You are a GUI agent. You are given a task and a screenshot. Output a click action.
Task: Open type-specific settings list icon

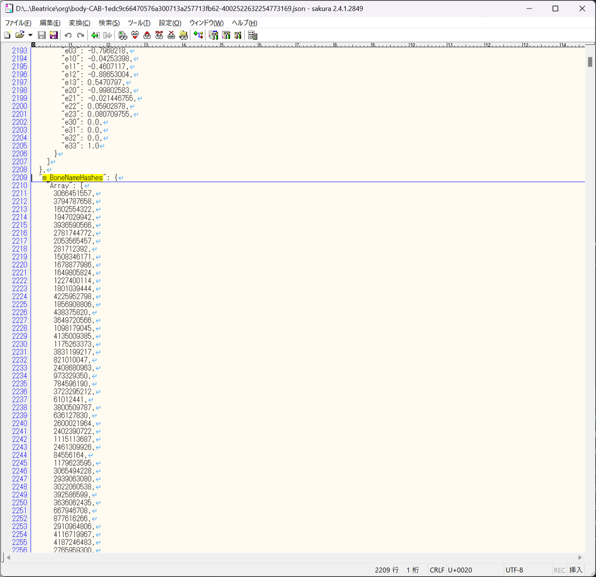(x=213, y=35)
